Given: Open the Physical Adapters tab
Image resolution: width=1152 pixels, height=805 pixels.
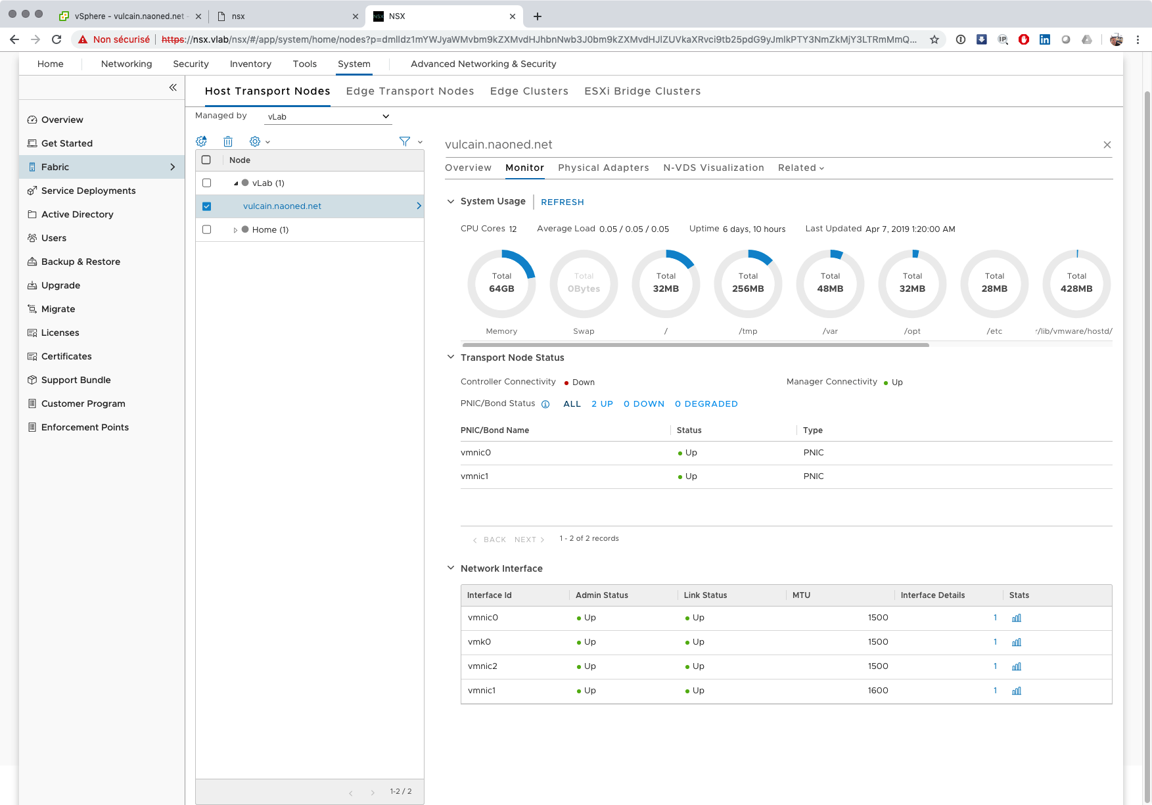Looking at the screenshot, I should [603, 168].
